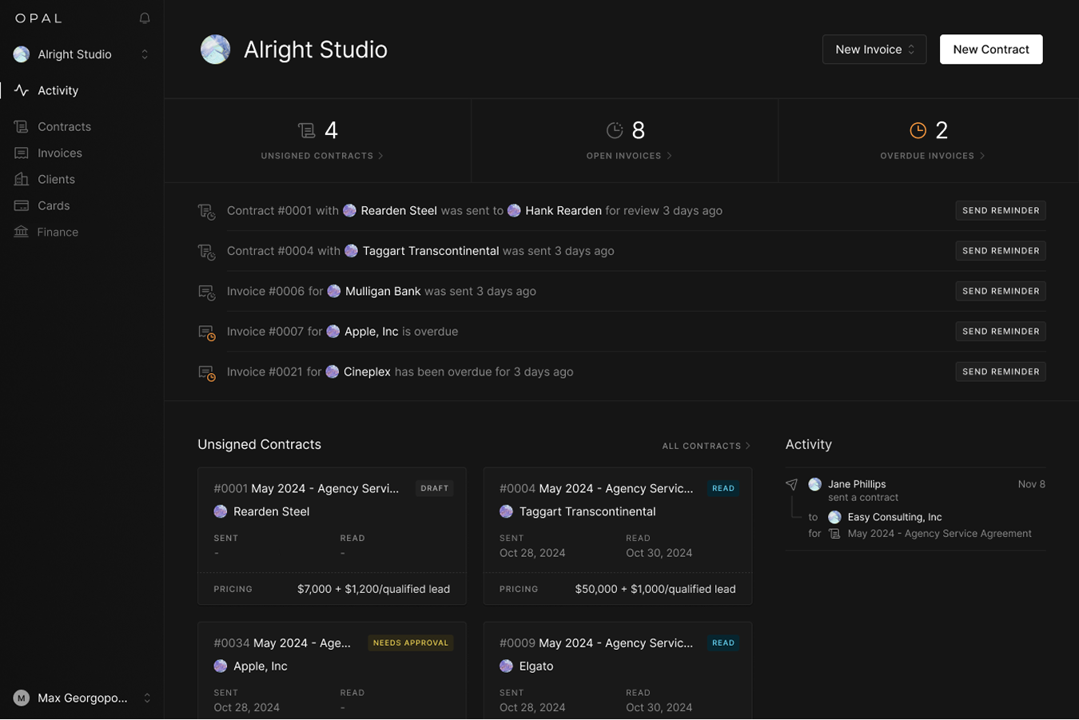
Task: Click the Clients building icon
Action: point(22,179)
